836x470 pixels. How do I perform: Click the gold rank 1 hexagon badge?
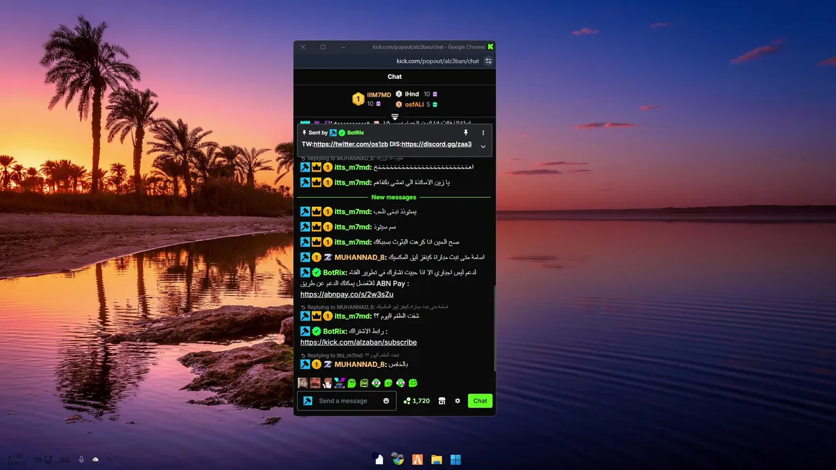pyautogui.click(x=358, y=99)
